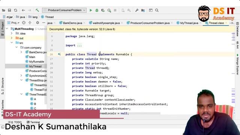Open the Terminal tool window
The height and width of the screenshot is (135, 240).
point(33,122)
